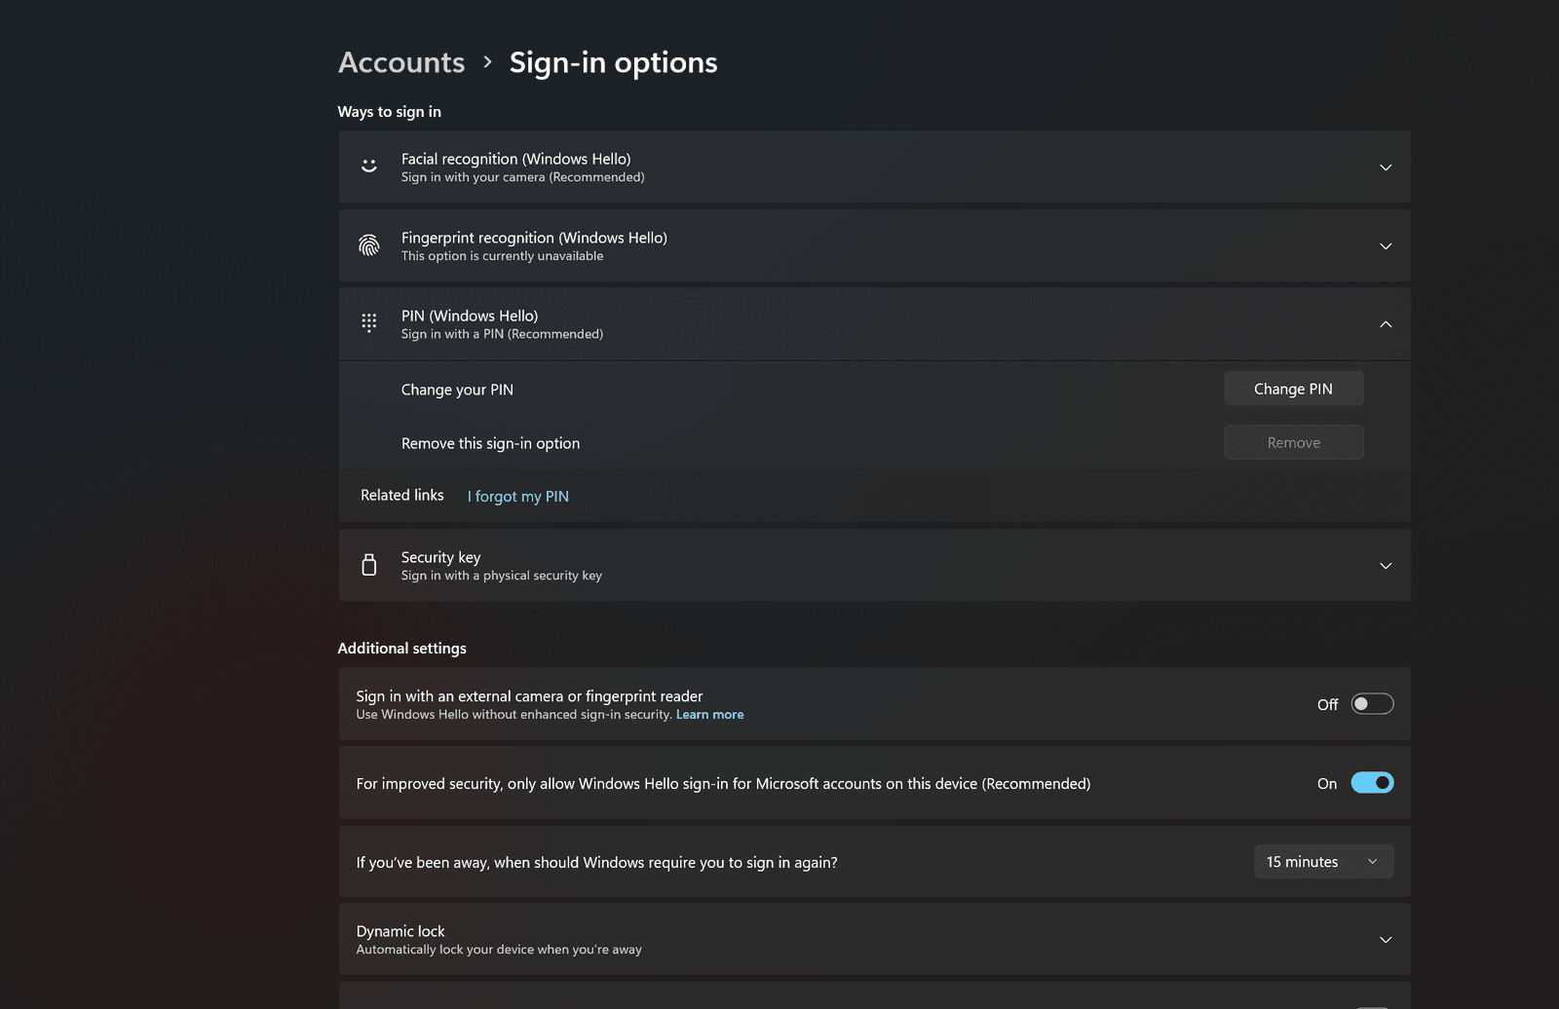Click the Facial recognition smiley face icon
Image resolution: width=1559 pixels, height=1009 pixels.
point(368,167)
